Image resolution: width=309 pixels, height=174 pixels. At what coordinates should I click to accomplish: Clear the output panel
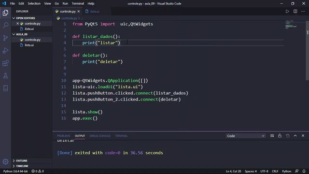(x=272, y=136)
